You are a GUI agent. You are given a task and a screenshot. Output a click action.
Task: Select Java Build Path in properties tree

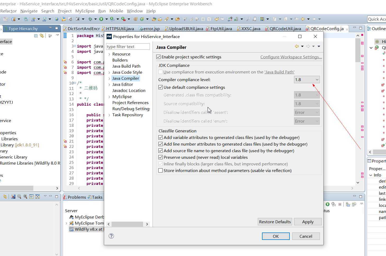coord(126,66)
